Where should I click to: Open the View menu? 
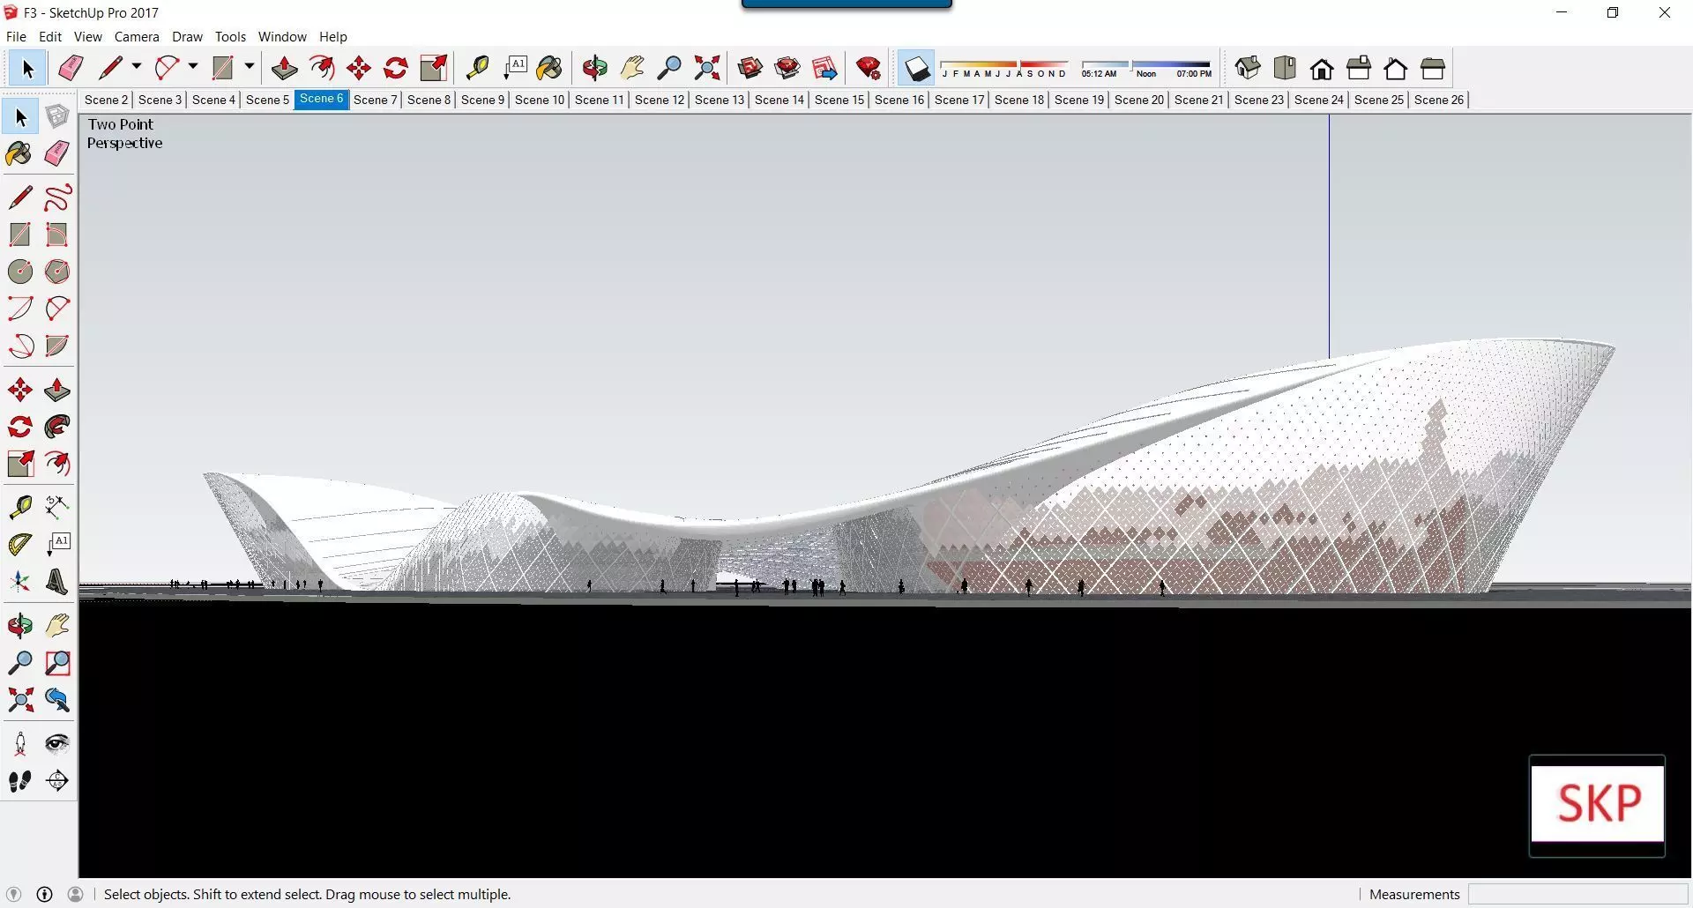(87, 36)
